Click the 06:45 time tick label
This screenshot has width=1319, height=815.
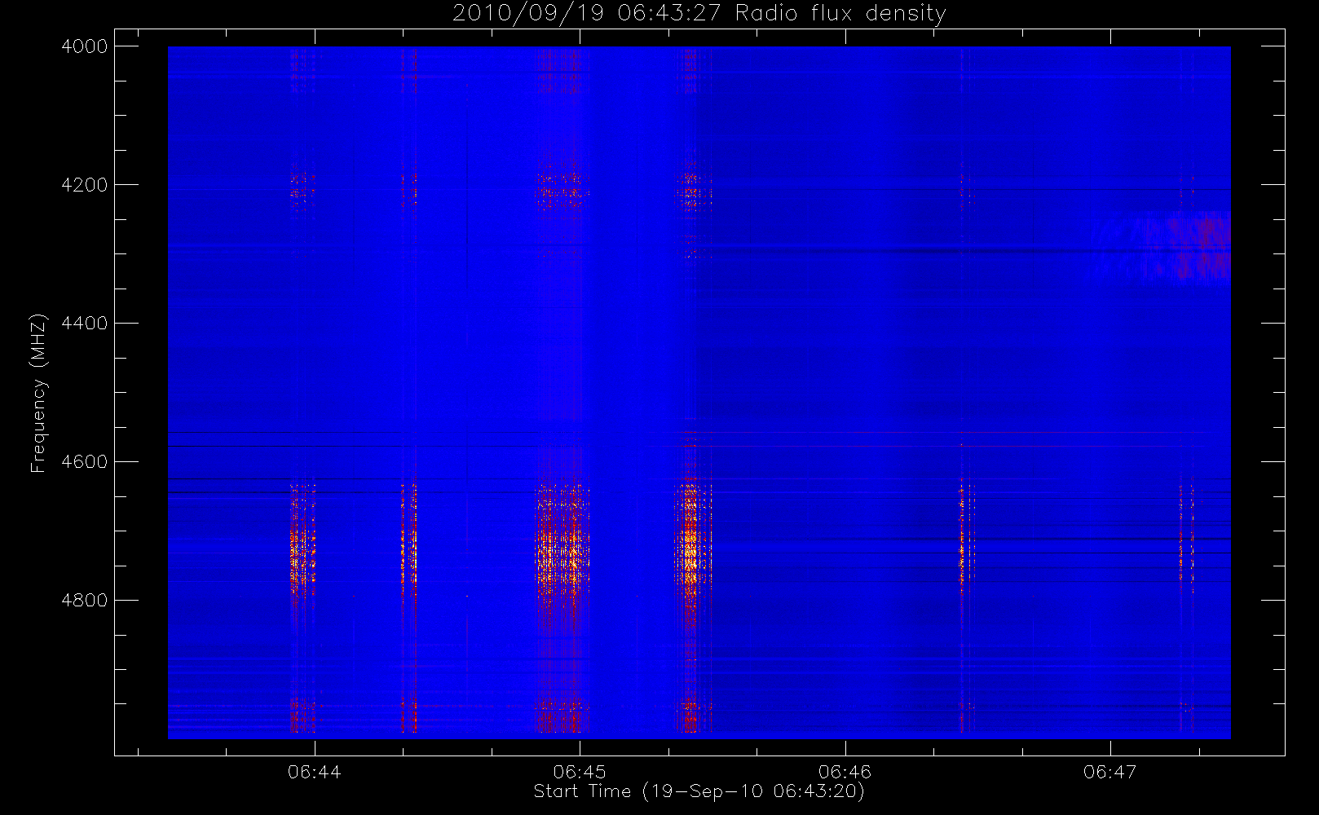pyautogui.click(x=580, y=772)
